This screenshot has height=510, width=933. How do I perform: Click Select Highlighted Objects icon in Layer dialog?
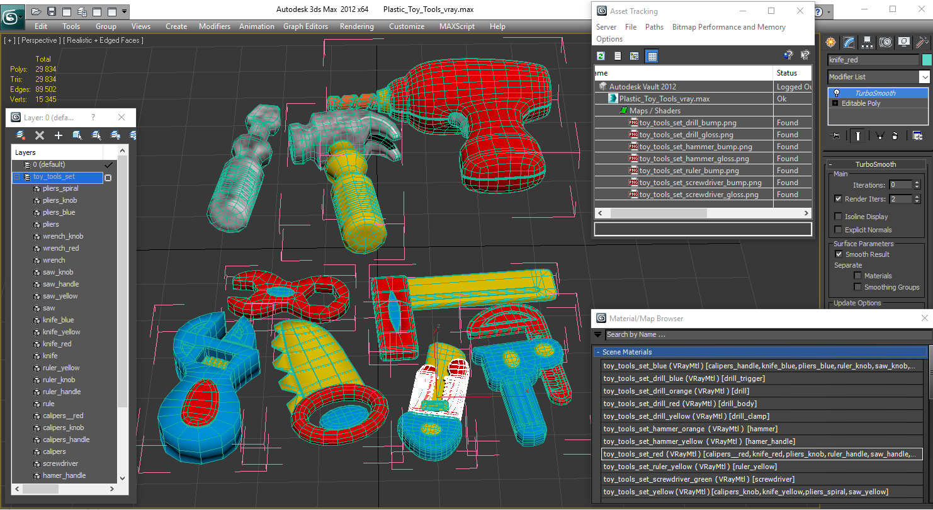click(77, 135)
